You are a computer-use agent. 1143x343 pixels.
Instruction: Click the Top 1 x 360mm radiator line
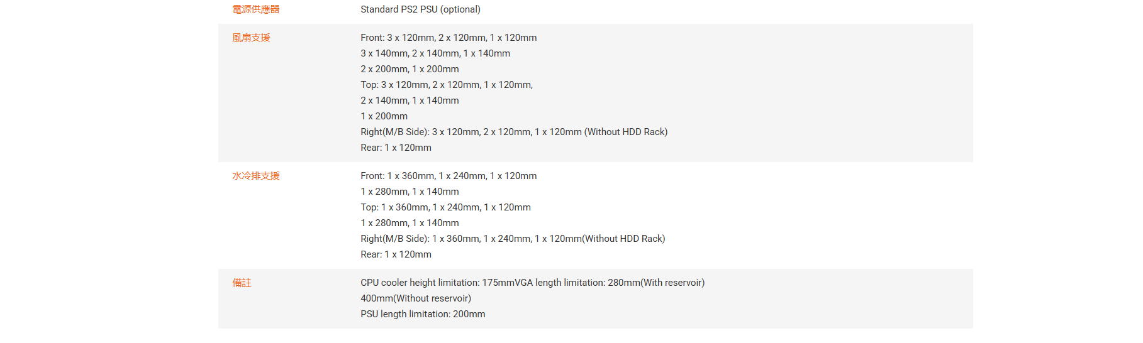tap(445, 207)
